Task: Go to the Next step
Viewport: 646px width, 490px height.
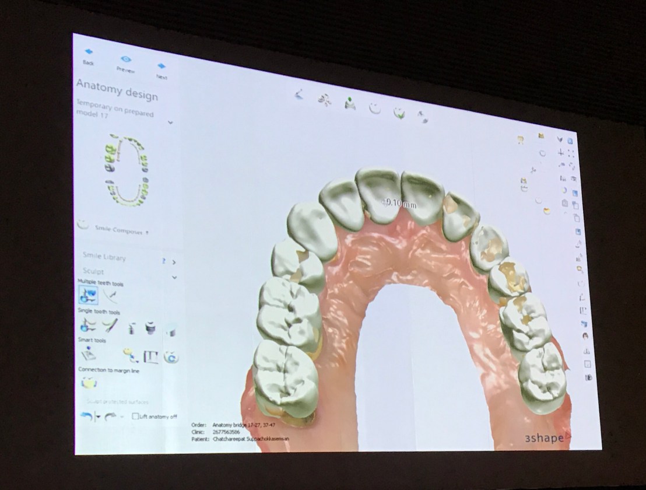Action: pos(161,67)
